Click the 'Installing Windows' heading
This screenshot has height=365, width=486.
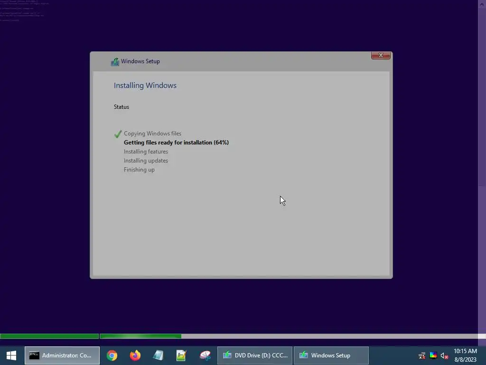[x=145, y=86]
